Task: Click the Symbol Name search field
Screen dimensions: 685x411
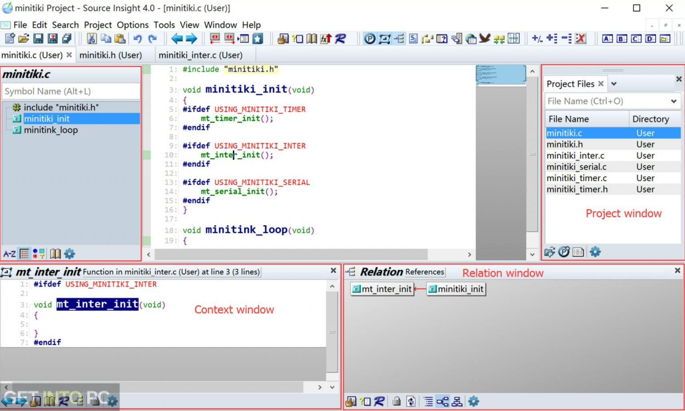Action: coord(71,91)
